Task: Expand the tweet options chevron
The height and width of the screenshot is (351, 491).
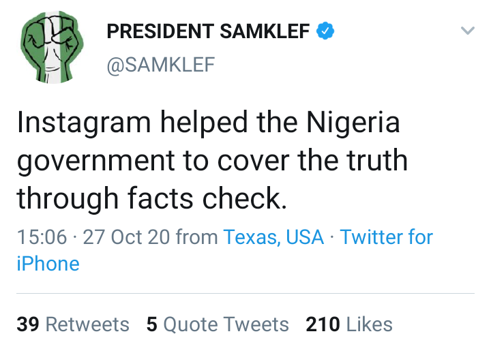Action: pyautogui.click(x=467, y=31)
